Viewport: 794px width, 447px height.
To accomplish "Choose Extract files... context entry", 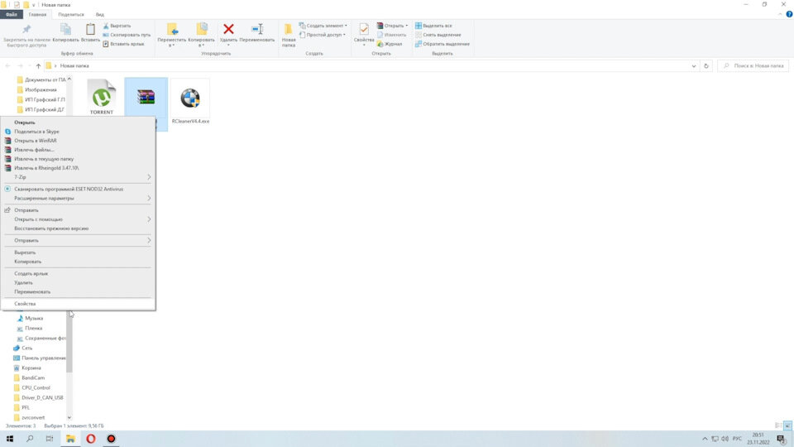I will 78,150.
